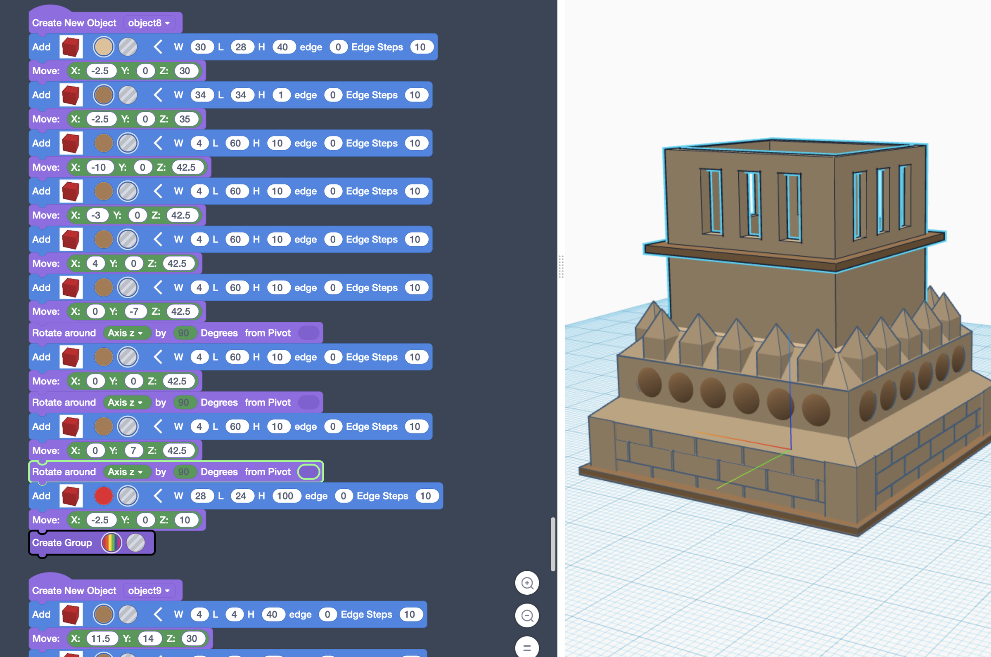
Task: Click the Create New Object header for object9
Action: (x=74, y=590)
